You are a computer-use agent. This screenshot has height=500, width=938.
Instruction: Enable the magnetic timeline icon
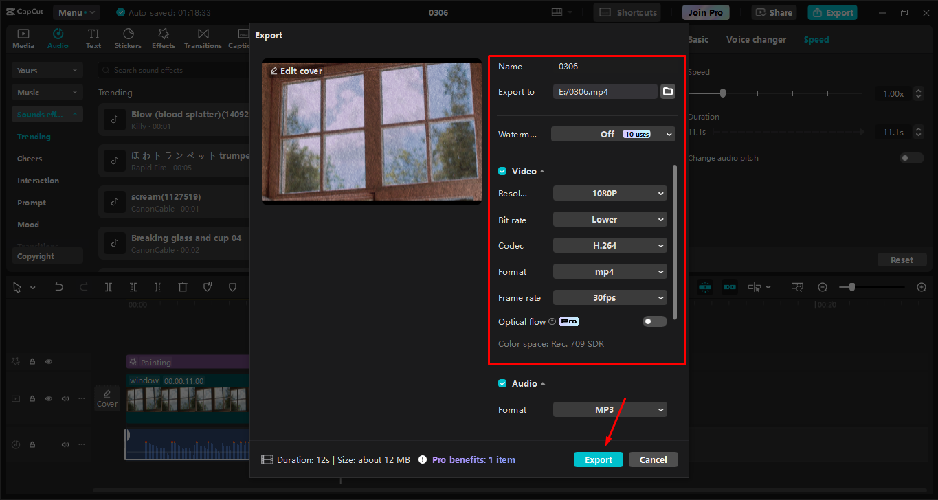705,286
